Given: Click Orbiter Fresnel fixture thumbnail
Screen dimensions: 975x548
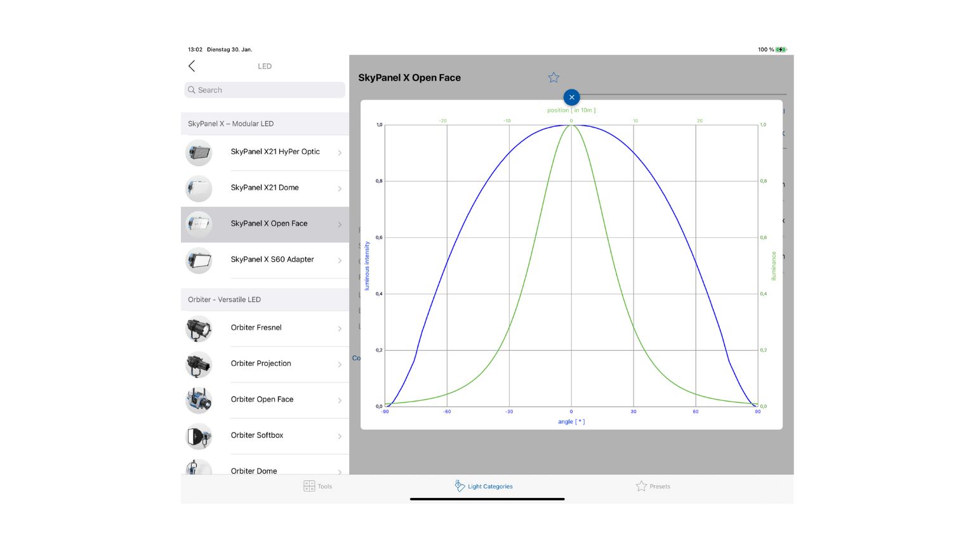Looking at the screenshot, I should tap(199, 329).
